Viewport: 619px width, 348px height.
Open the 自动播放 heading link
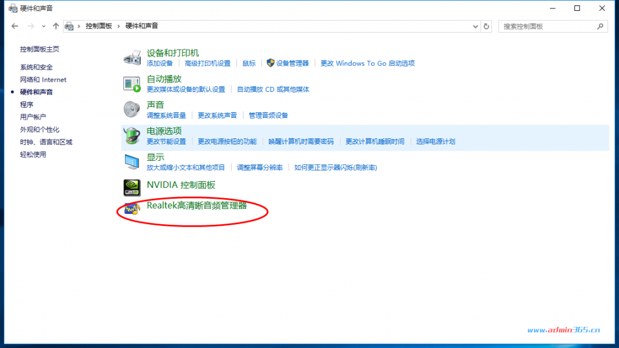pyautogui.click(x=164, y=79)
